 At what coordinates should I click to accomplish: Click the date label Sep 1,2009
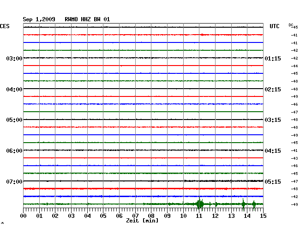(39, 19)
